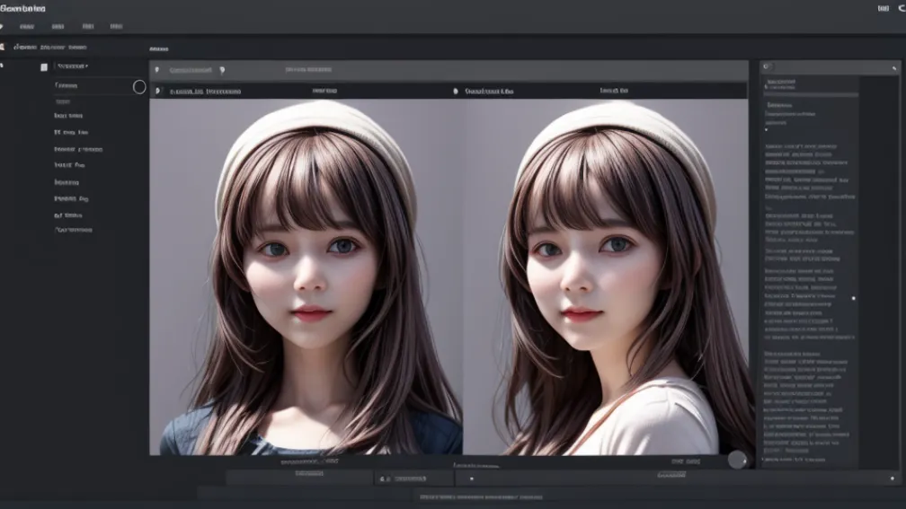
Task: Expand the dropdown heading the left sidebar list
Action: click(72, 66)
